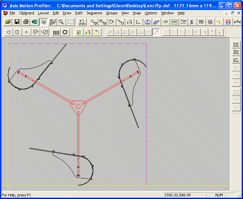Viewport: 243px width, 199px height.
Task: Click the dimension measure icon
Action: pyautogui.click(x=237, y=22)
